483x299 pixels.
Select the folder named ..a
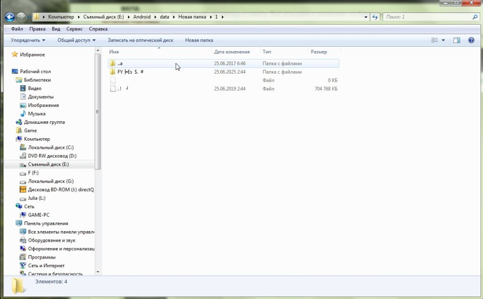[119, 64]
